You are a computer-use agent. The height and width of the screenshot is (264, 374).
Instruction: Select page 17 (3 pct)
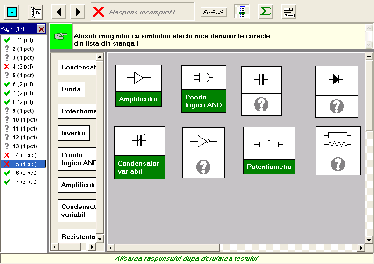(24, 182)
